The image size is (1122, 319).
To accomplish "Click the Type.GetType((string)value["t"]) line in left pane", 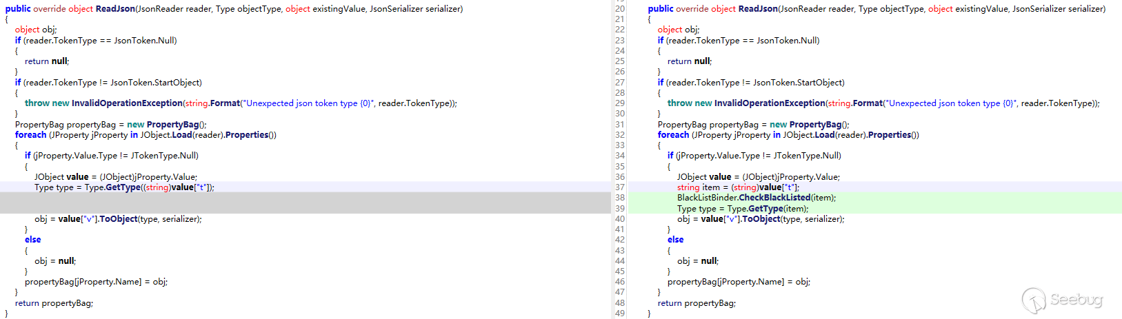I will [x=124, y=187].
